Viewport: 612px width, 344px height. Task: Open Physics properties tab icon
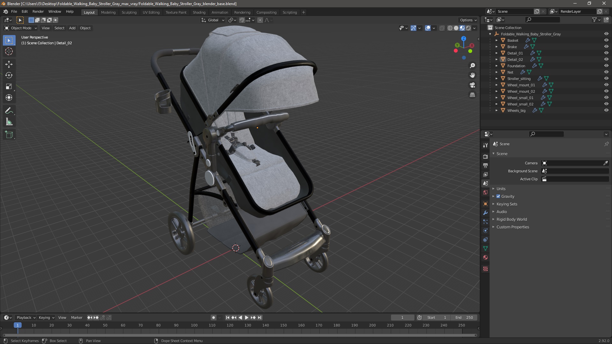(x=485, y=231)
